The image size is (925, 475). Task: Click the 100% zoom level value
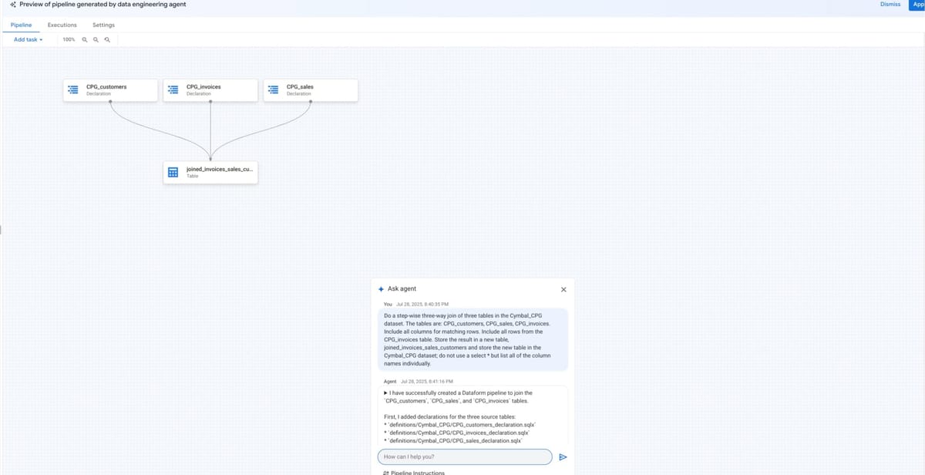pos(69,39)
